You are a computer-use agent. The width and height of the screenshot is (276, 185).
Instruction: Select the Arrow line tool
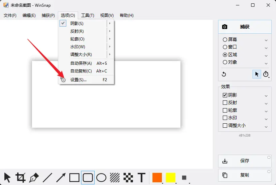61,178
